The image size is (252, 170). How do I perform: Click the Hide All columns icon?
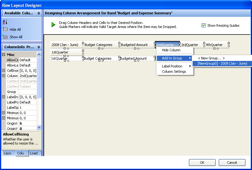tap(5, 30)
